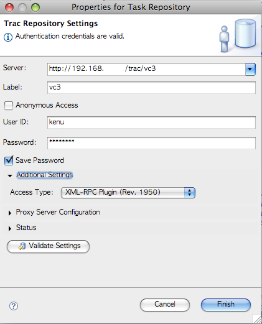Click into the User ID field
Viewport: 262px width, 324px height.
point(151,123)
